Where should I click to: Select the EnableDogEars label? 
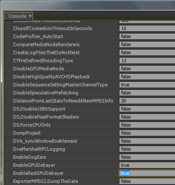30,157
